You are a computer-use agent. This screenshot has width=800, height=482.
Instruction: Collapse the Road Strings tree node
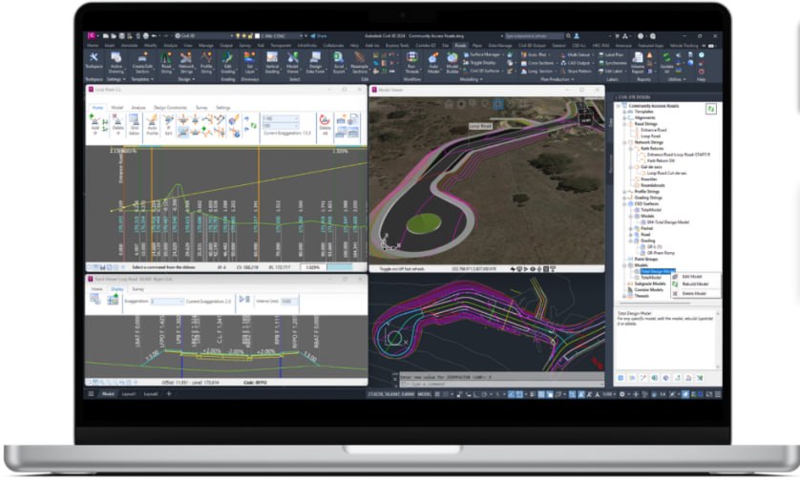coord(624,124)
